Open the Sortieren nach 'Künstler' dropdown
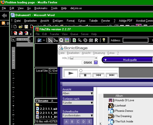153x125 pixels. pos(78,103)
